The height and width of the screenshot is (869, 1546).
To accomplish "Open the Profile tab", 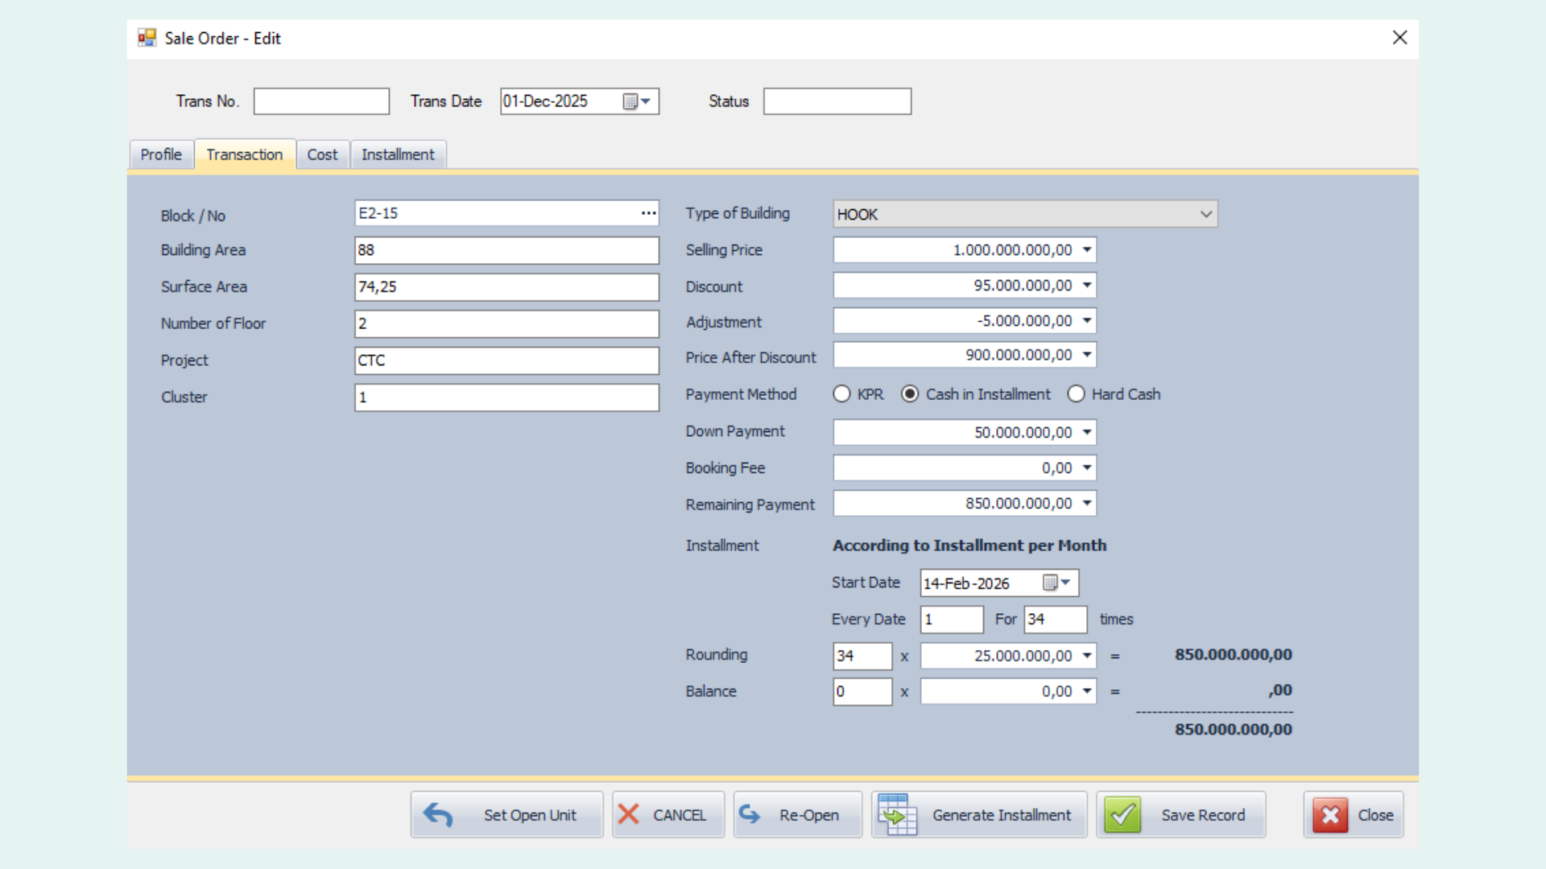I will [161, 154].
